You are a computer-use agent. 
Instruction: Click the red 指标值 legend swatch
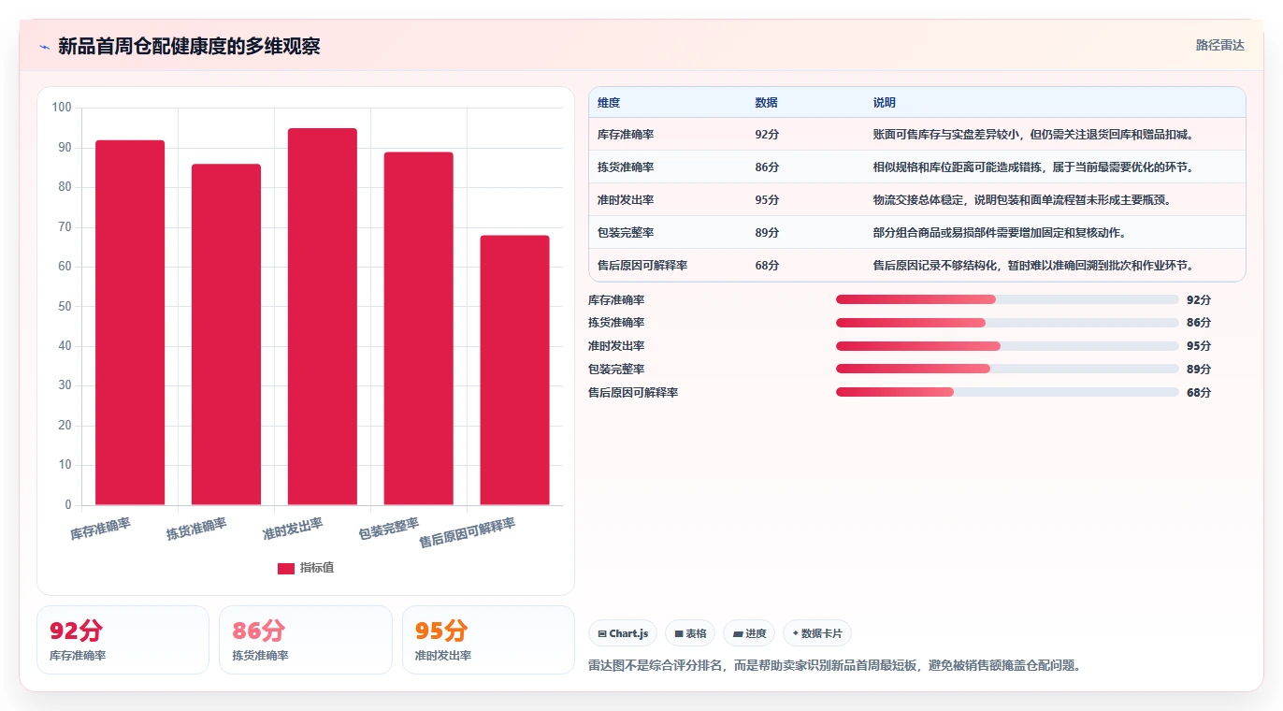point(286,569)
